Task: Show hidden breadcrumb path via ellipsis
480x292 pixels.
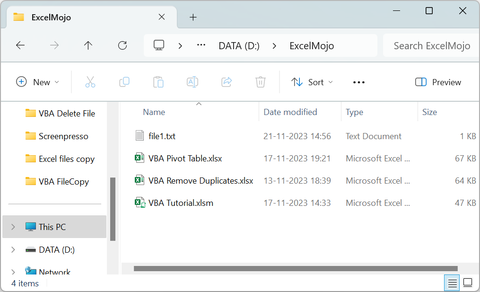Action: (x=201, y=45)
